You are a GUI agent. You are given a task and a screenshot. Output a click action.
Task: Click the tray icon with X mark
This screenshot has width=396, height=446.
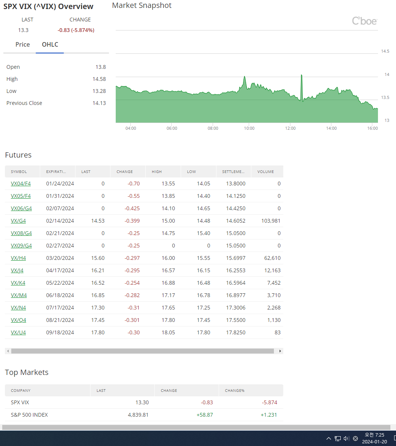pos(355,438)
